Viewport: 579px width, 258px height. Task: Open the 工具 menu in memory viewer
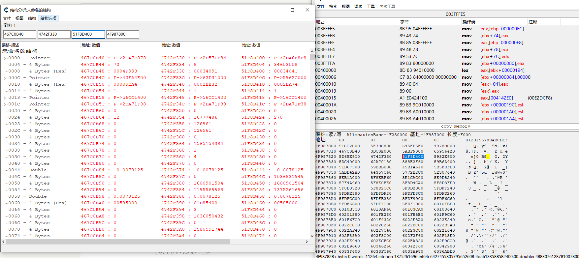coord(371,7)
